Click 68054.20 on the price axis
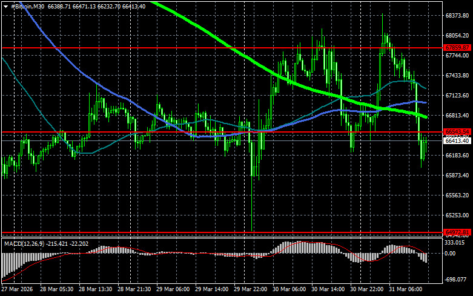Image resolution: width=473 pixels, height=296 pixels. [457, 36]
